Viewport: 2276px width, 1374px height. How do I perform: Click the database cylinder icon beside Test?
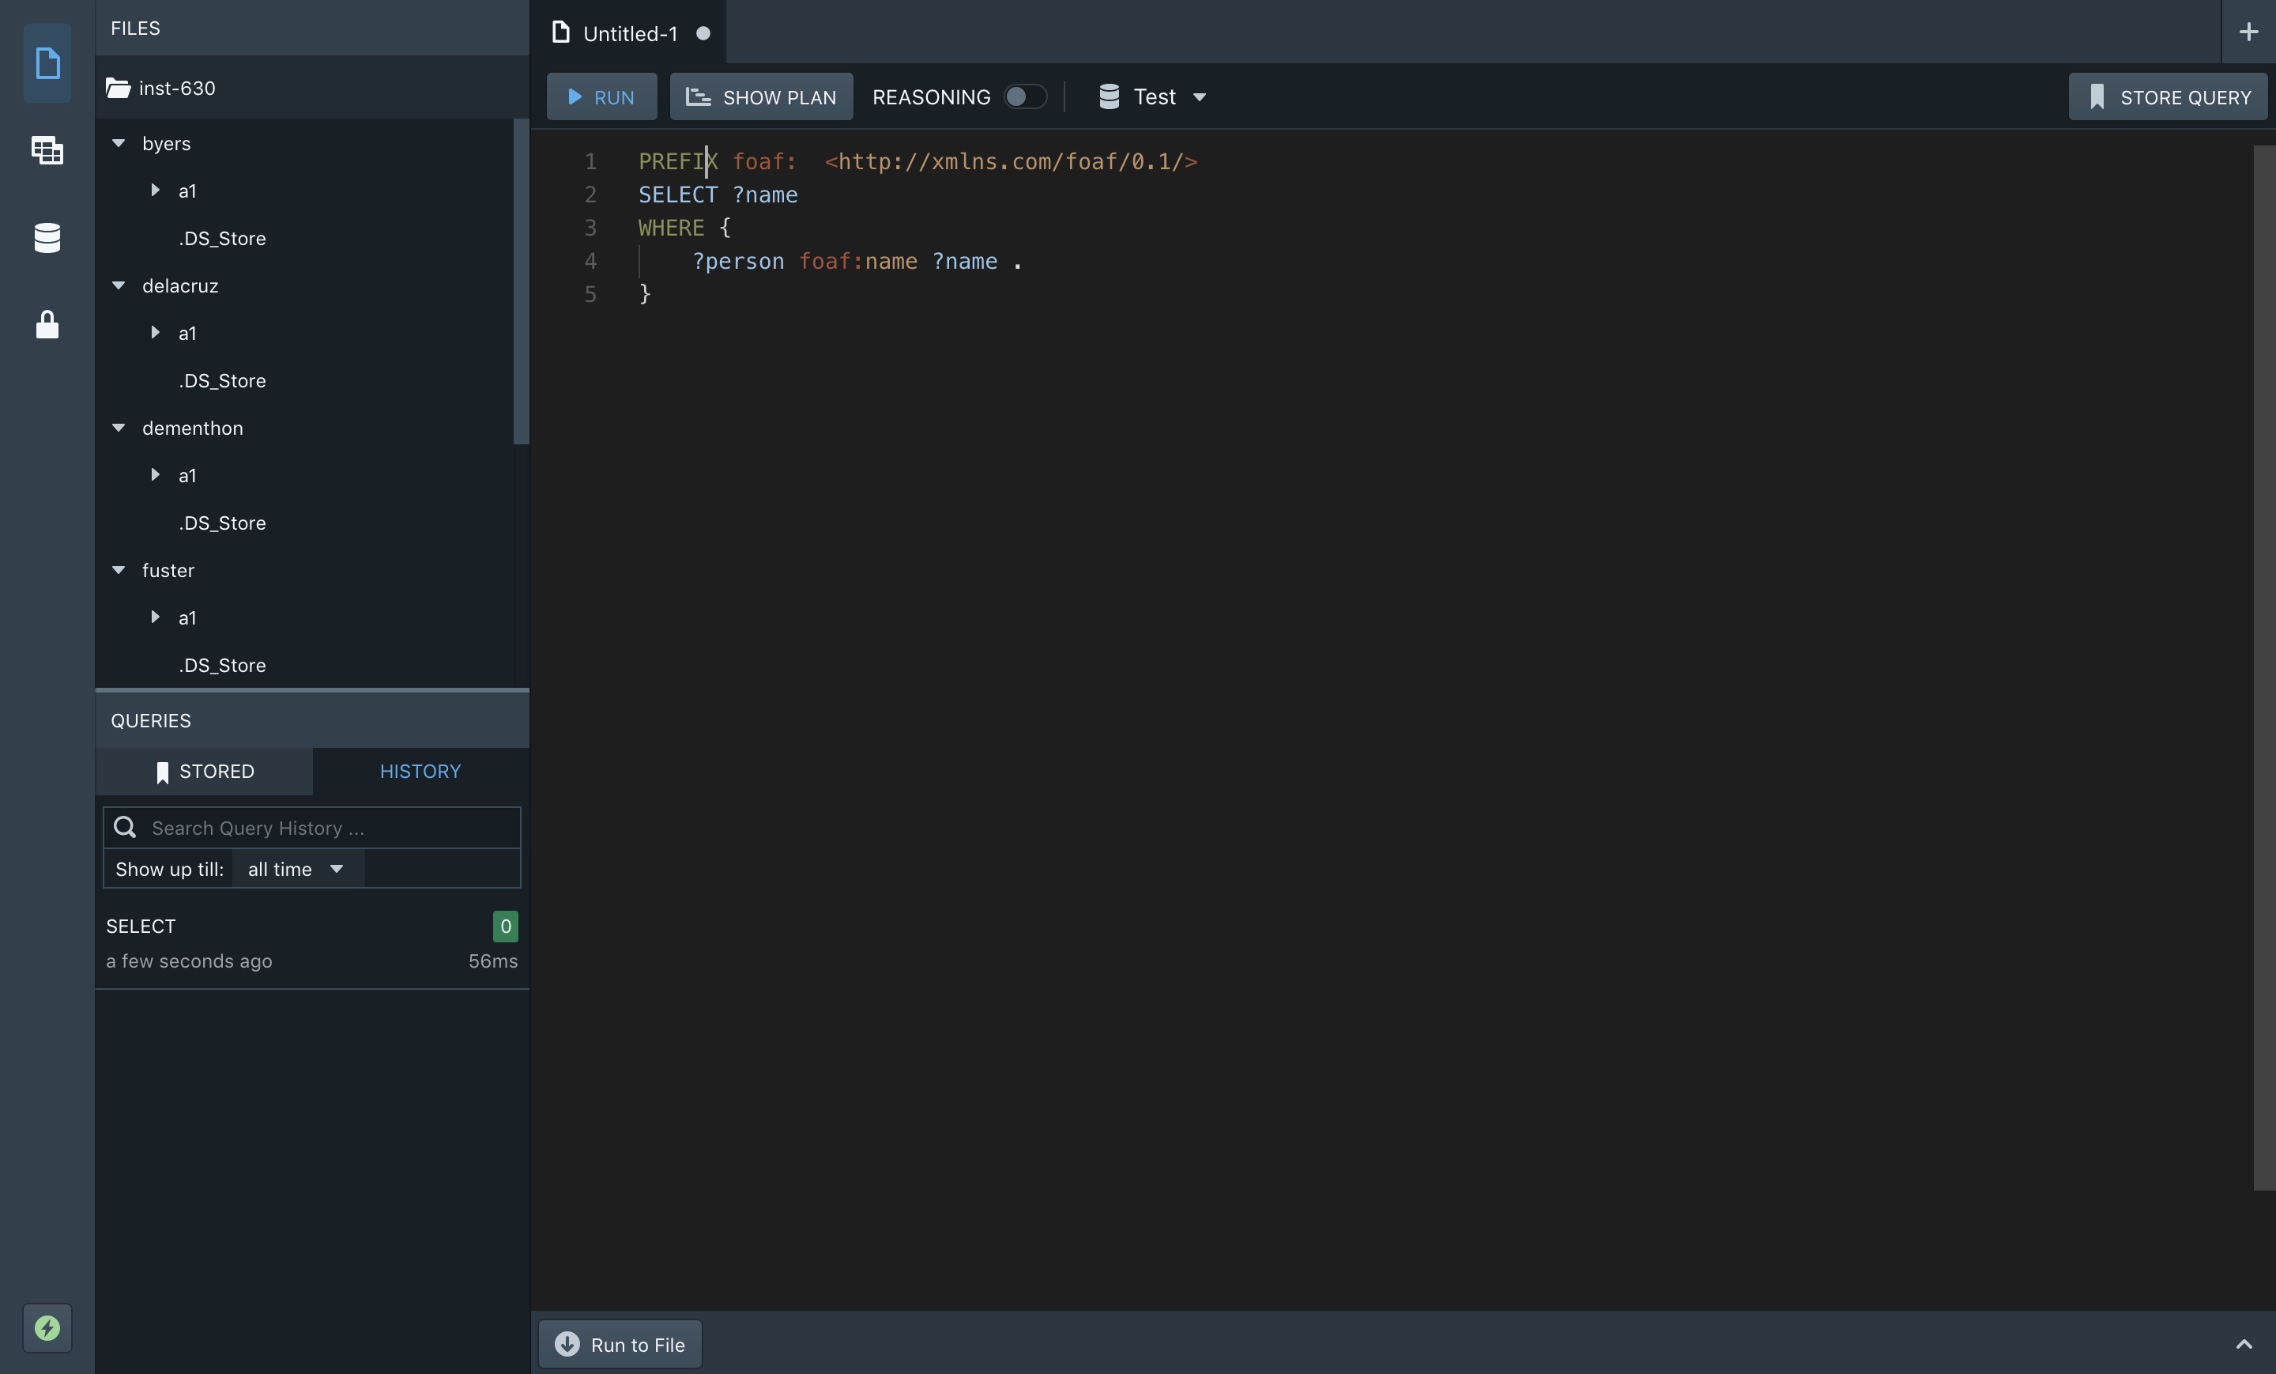(x=1110, y=97)
